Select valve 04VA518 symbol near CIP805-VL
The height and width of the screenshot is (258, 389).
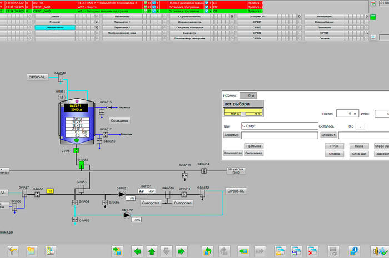coord(61,78)
